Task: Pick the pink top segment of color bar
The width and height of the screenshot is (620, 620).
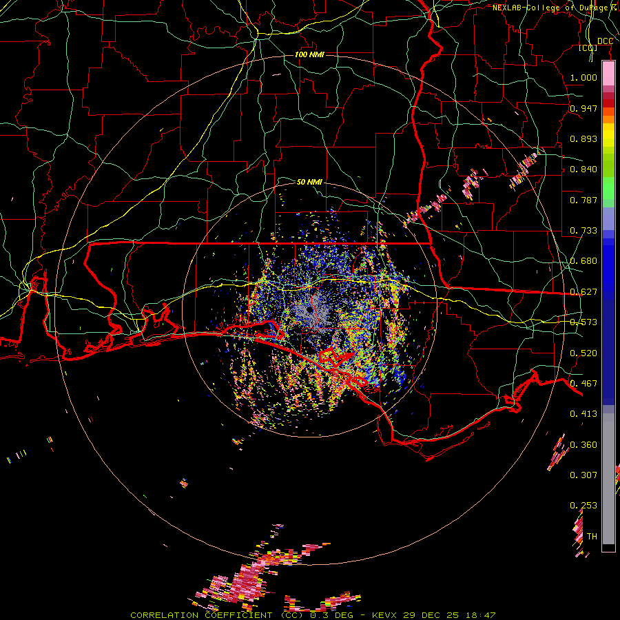Action: [608, 74]
